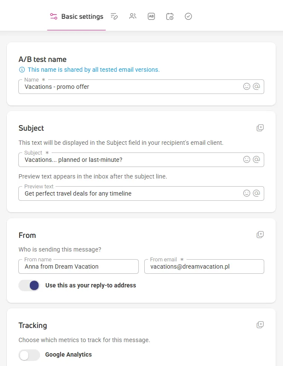283x366 pixels.
Task: Click the From email input field
Action: click(204, 266)
